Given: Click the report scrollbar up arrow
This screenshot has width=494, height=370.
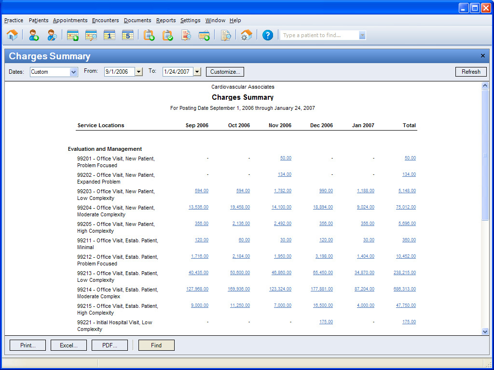Looking at the screenshot, I should click(485, 86).
